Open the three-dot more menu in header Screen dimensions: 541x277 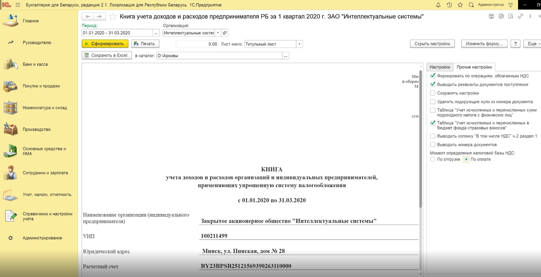530,16
